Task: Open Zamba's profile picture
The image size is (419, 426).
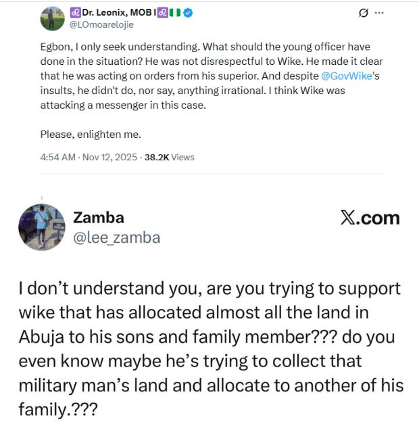Action: 41,227
